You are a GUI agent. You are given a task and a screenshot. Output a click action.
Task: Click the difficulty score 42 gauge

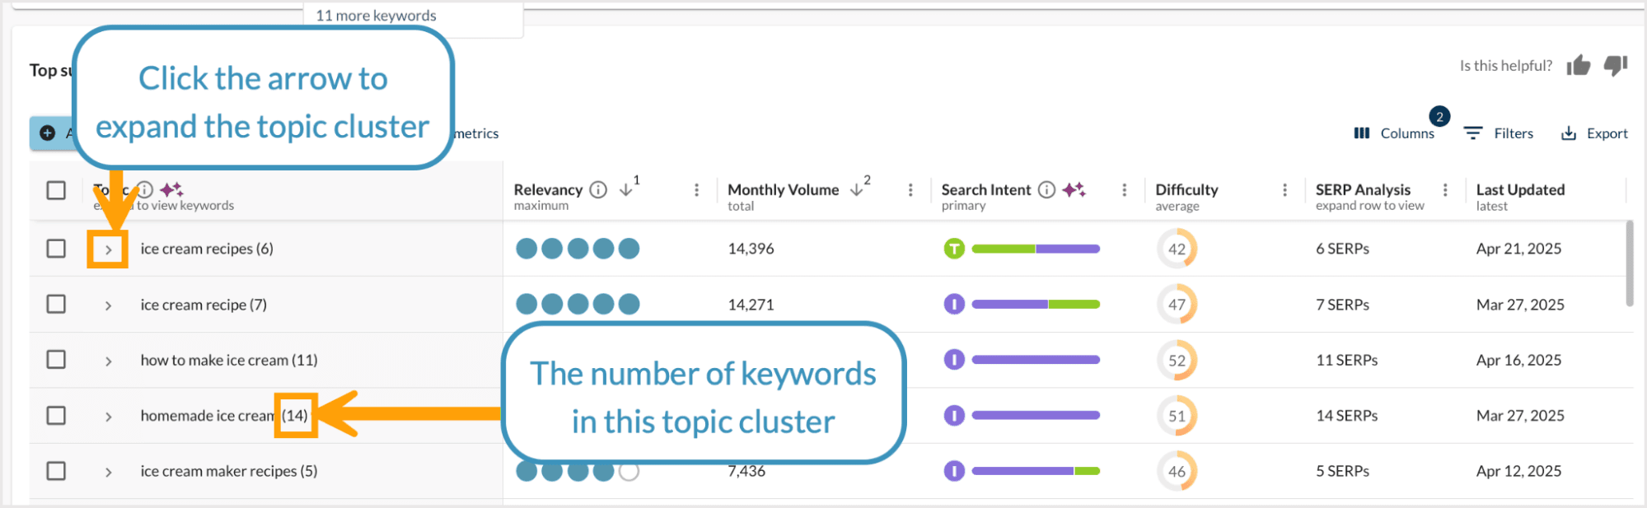pos(1177,249)
